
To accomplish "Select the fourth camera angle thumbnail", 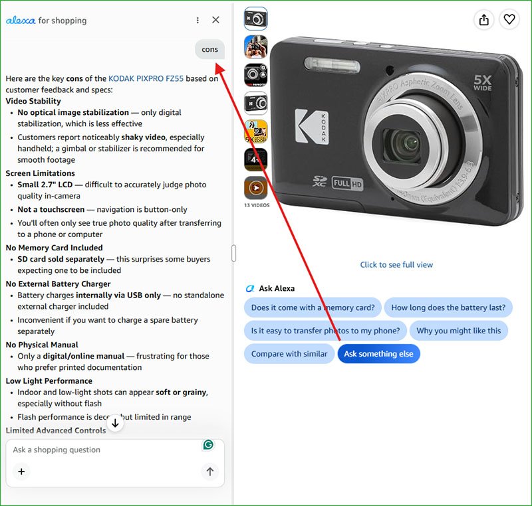I will (256, 103).
